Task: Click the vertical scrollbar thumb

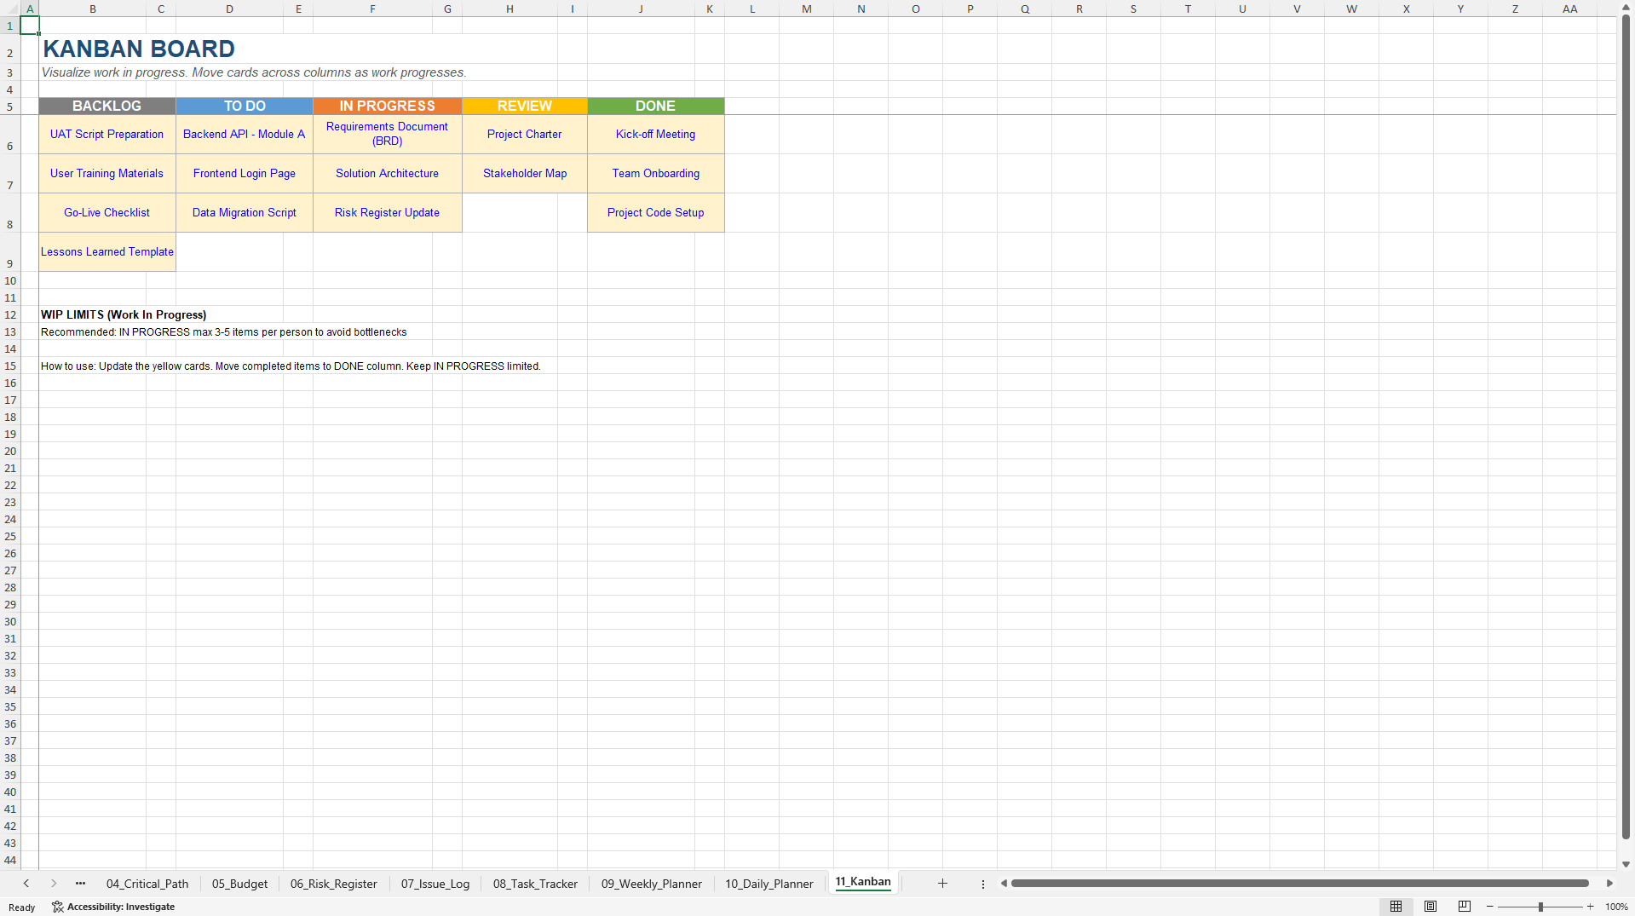Action: [x=1626, y=426]
